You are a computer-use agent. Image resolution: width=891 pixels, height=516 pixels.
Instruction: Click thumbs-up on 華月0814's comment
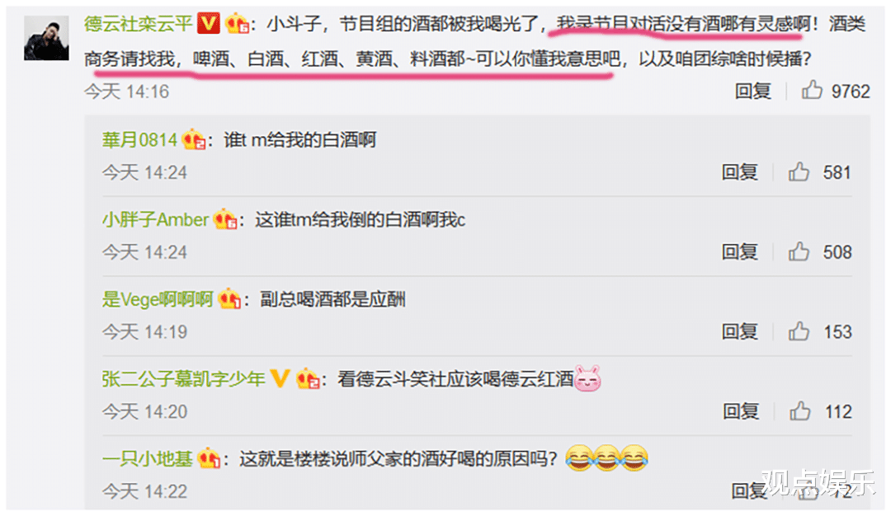click(799, 171)
